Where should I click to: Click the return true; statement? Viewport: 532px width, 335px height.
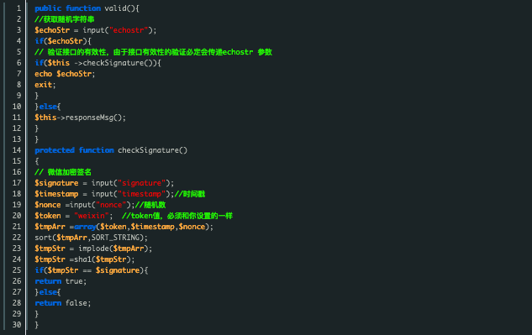pos(61,281)
